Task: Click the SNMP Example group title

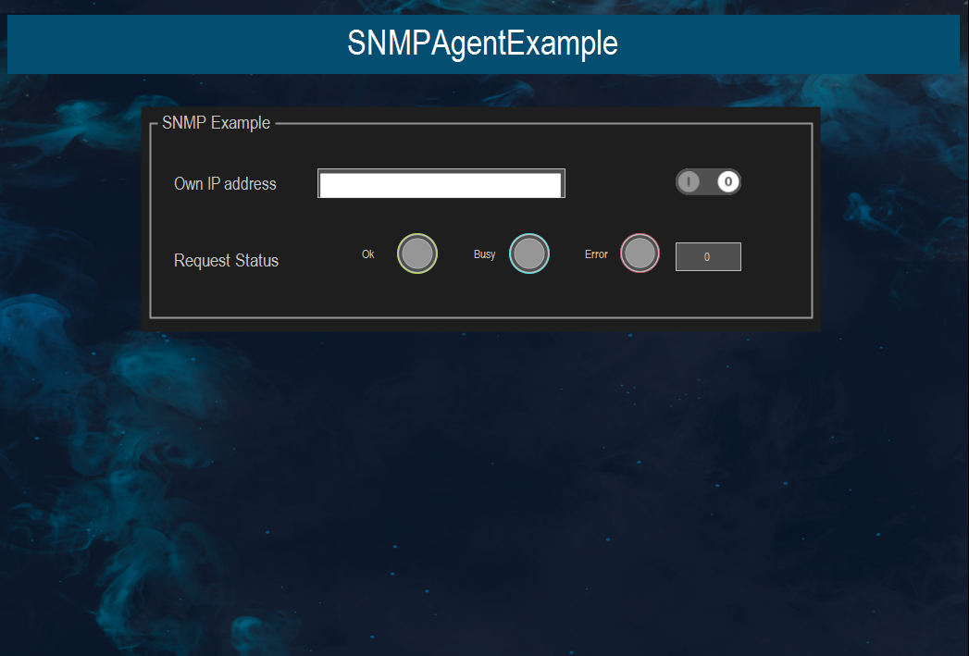Action: [x=217, y=122]
